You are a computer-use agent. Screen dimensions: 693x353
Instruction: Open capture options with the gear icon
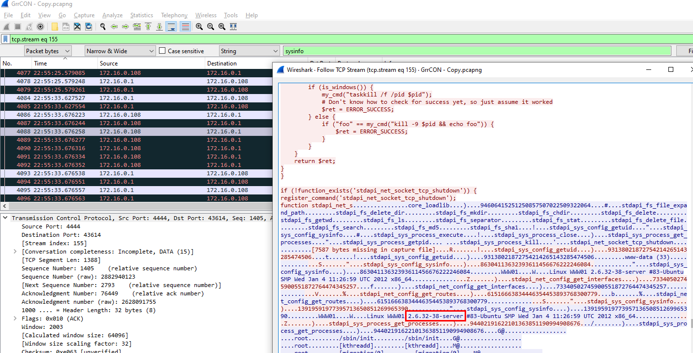[x=40, y=27]
